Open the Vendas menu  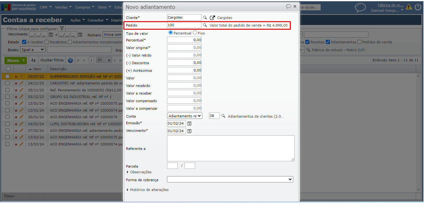pos(63,7)
